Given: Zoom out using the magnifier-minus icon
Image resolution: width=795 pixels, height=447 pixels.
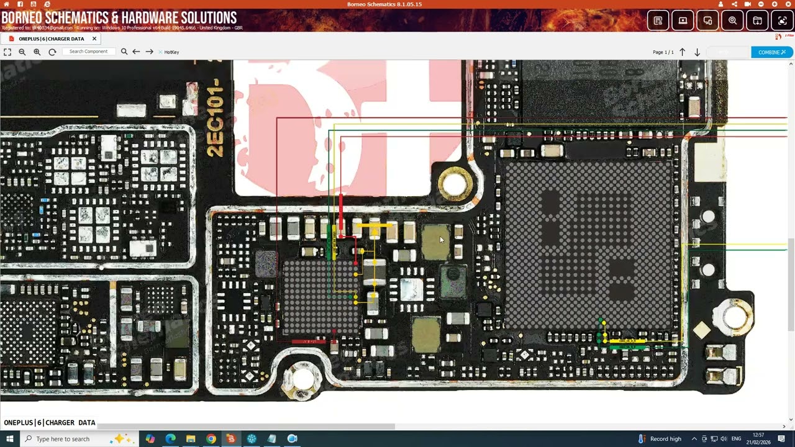Looking at the screenshot, I should tap(22, 52).
